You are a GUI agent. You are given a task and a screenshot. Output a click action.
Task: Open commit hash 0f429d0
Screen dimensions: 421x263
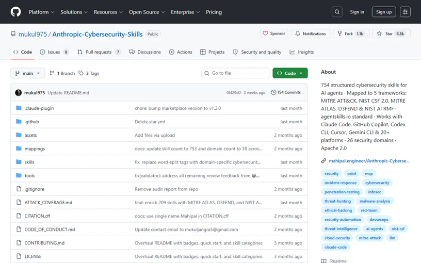tap(233, 93)
